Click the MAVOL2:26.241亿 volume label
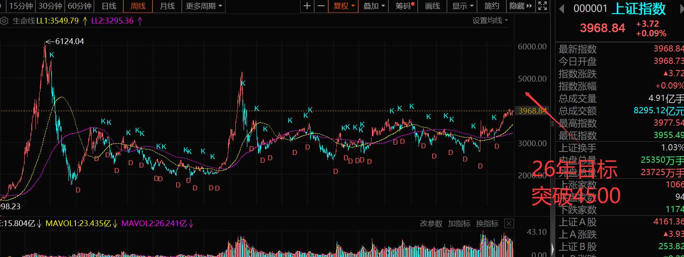 pyautogui.click(x=154, y=223)
